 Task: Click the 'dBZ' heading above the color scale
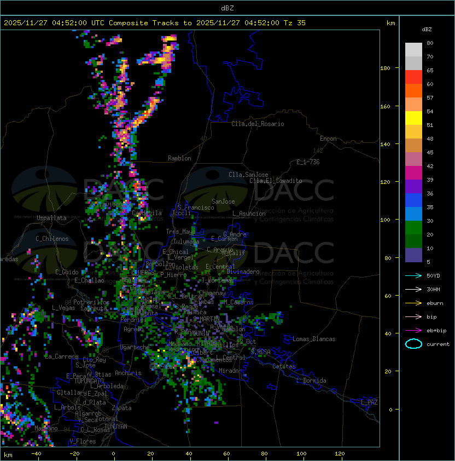(x=427, y=30)
